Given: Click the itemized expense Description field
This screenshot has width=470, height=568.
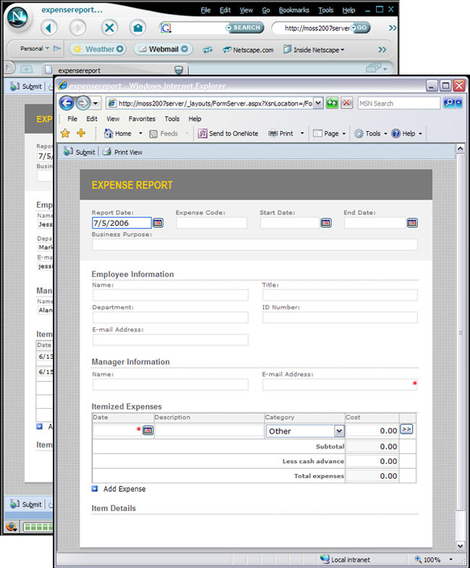Looking at the screenshot, I should pos(209,431).
